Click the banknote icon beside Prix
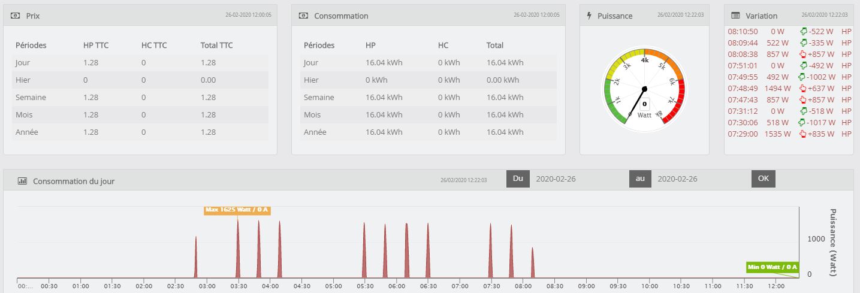The width and height of the screenshot is (860, 293). coord(16,16)
